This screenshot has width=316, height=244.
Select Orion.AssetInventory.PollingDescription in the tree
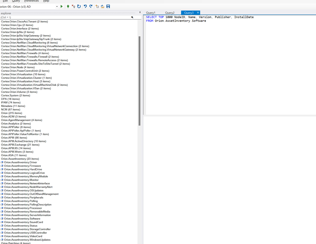(28, 204)
